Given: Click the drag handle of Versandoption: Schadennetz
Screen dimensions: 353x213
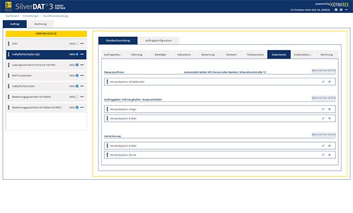Looking at the screenshot, I should tap(107, 82).
